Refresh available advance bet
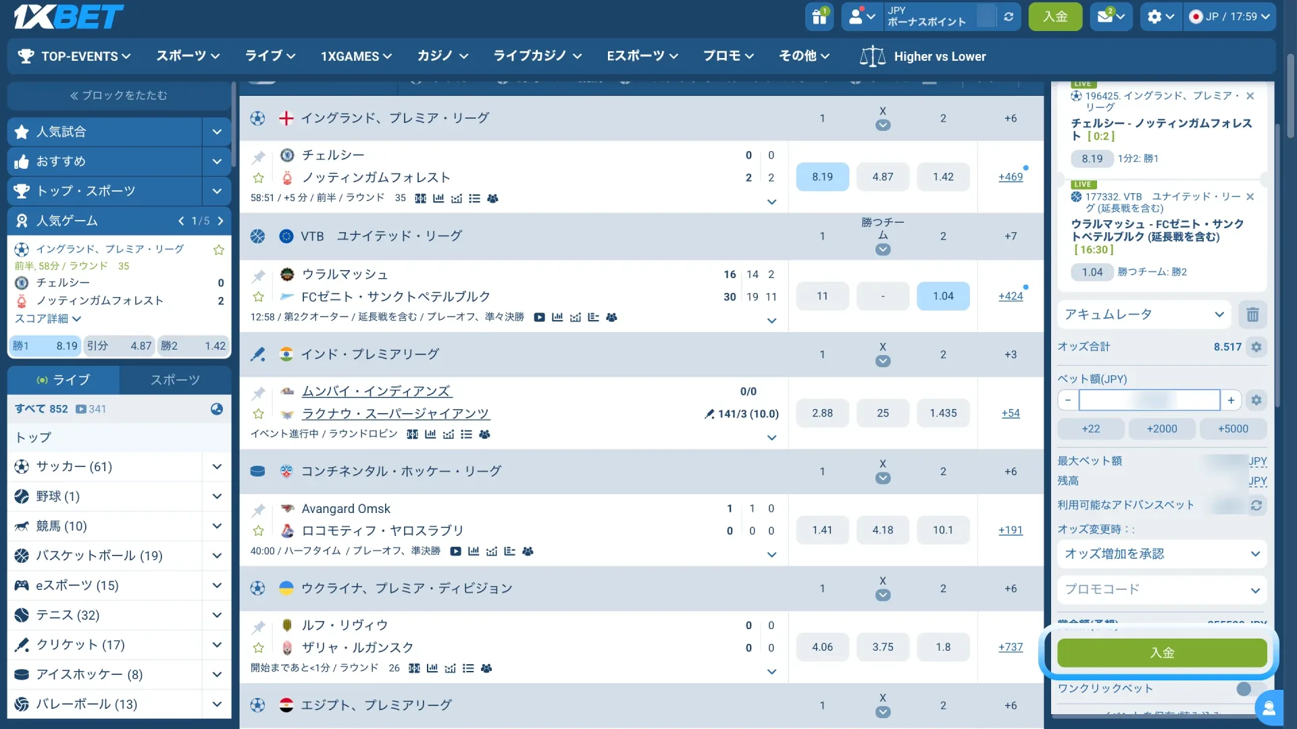 pyautogui.click(x=1256, y=505)
